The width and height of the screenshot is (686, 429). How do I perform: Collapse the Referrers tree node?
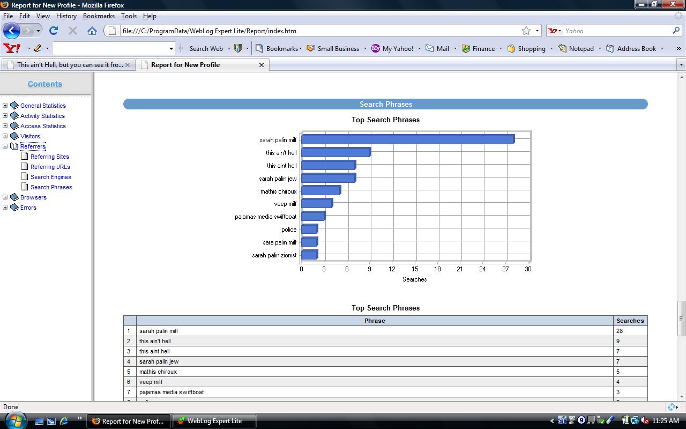click(x=5, y=146)
